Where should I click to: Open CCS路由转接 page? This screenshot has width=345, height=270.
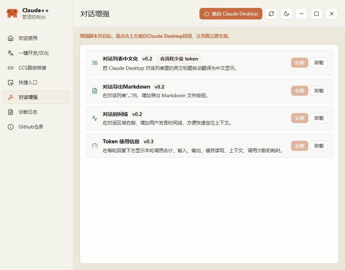(37, 68)
